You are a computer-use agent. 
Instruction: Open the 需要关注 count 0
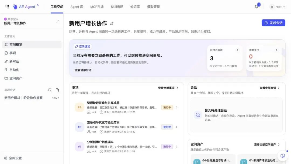[x=251, y=56]
